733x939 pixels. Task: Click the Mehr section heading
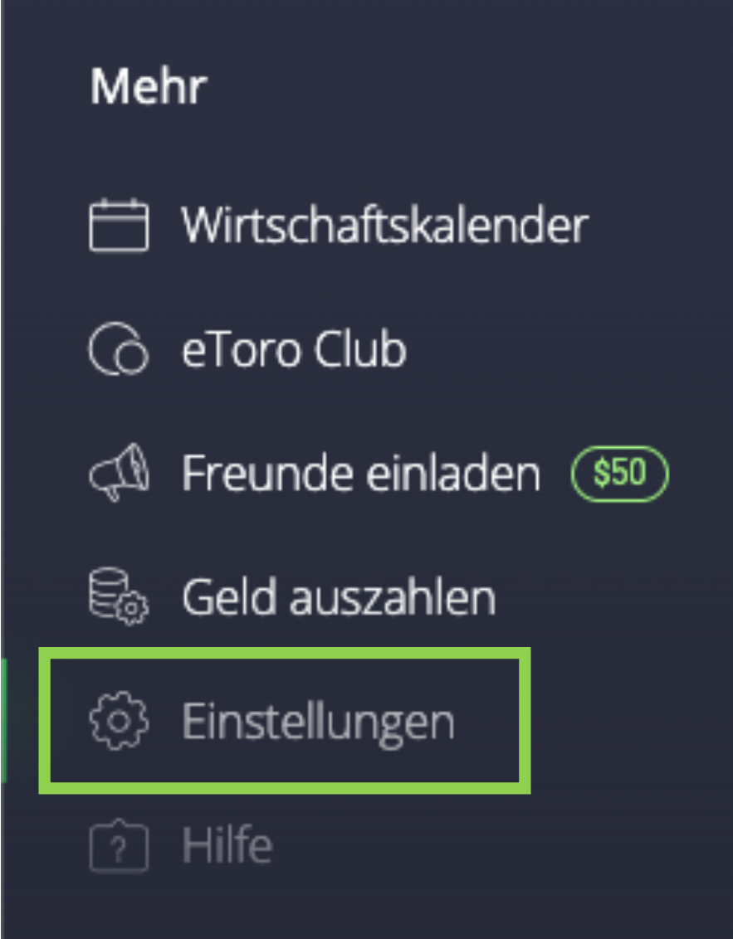tap(149, 87)
